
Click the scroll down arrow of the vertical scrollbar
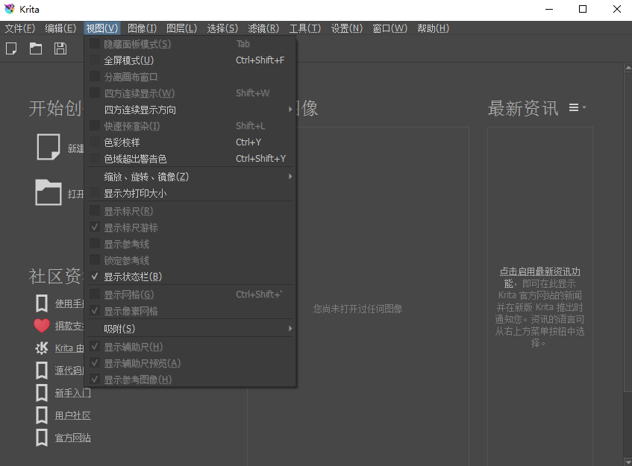click(628, 462)
